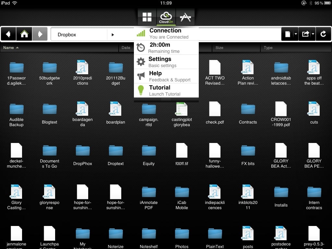Open the iAnnotate PDF folder
332x249 pixels.
click(148, 197)
